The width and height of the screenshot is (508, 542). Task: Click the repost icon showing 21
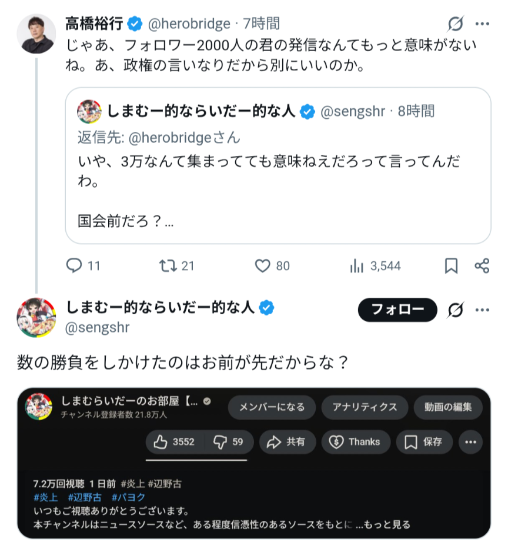click(x=168, y=266)
